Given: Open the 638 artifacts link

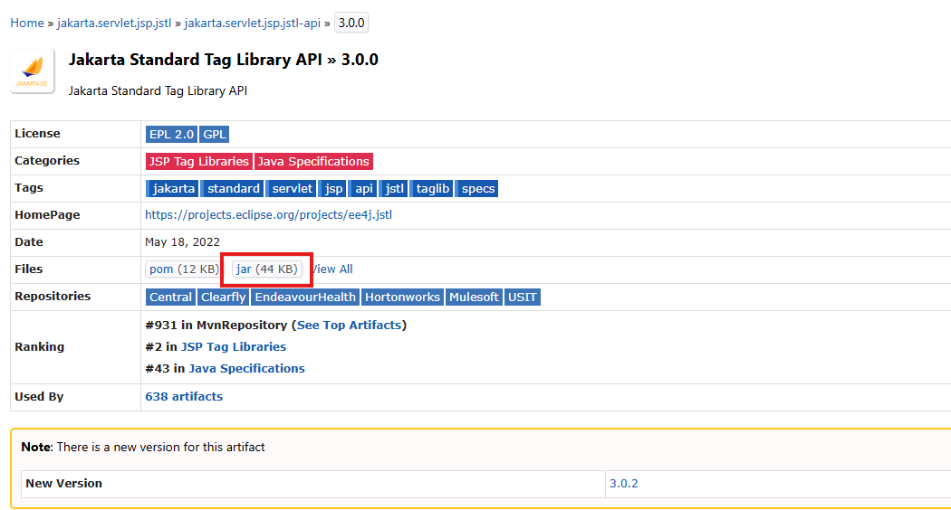Looking at the screenshot, I should 184,397.
